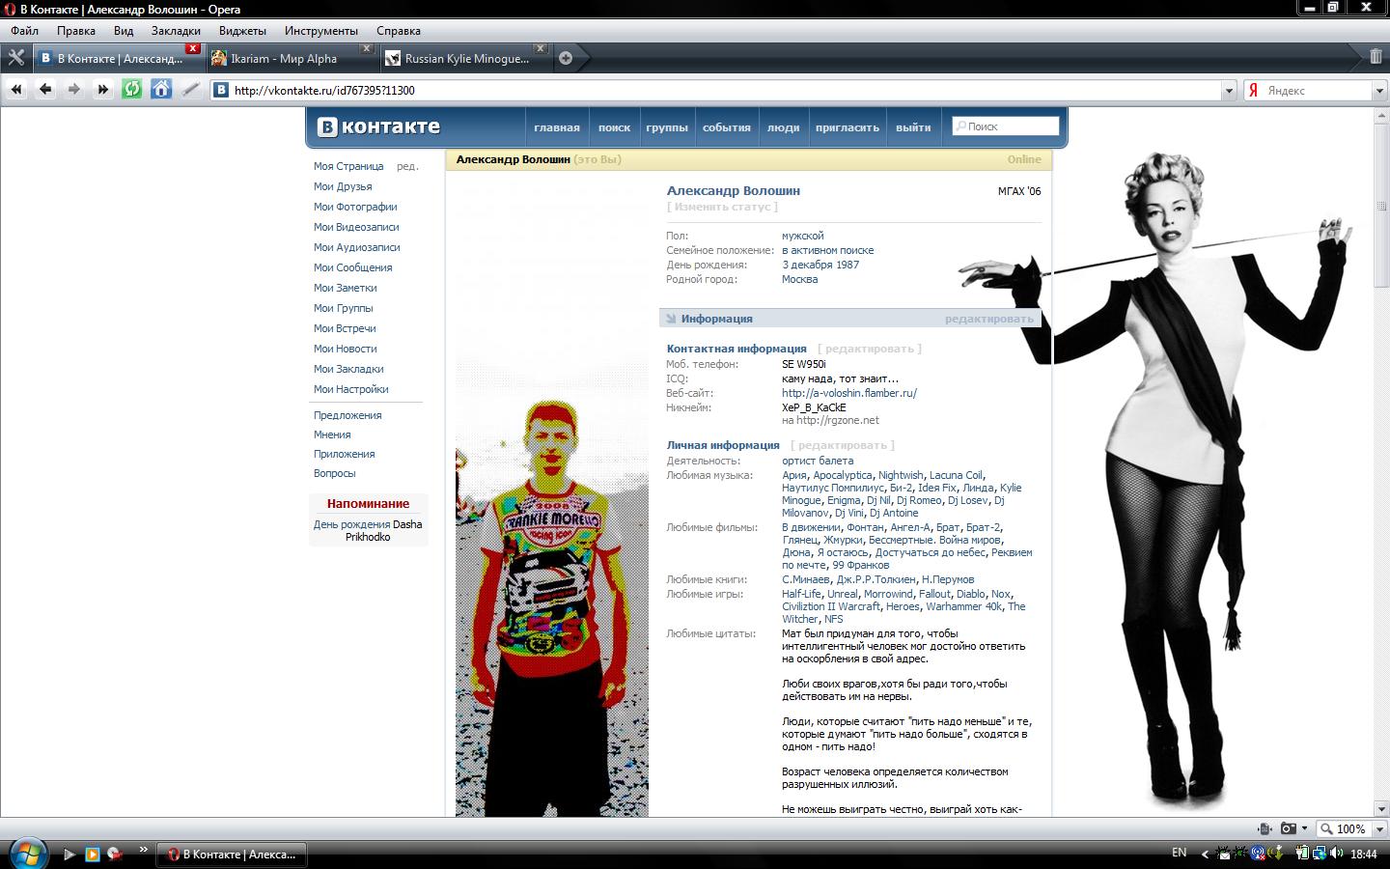1390x869 pixels.
Task: Open the zoom level dropdown arrow
Action: 1379,828
